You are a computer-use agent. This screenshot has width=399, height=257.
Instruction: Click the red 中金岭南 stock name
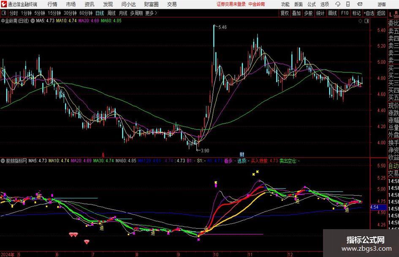pyautogui.click(x=257, y=4)
